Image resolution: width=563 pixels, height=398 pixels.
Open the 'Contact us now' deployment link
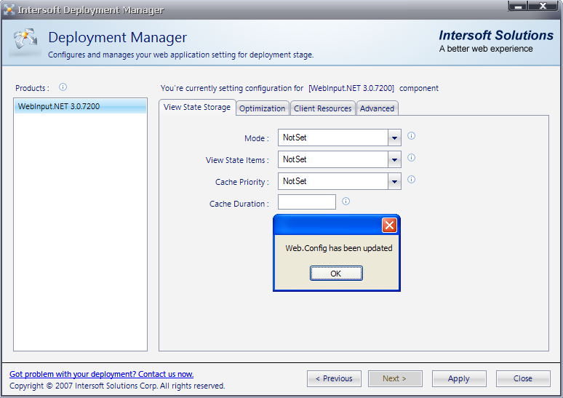[101, 374]
